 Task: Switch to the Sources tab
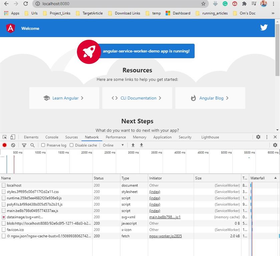71,137
